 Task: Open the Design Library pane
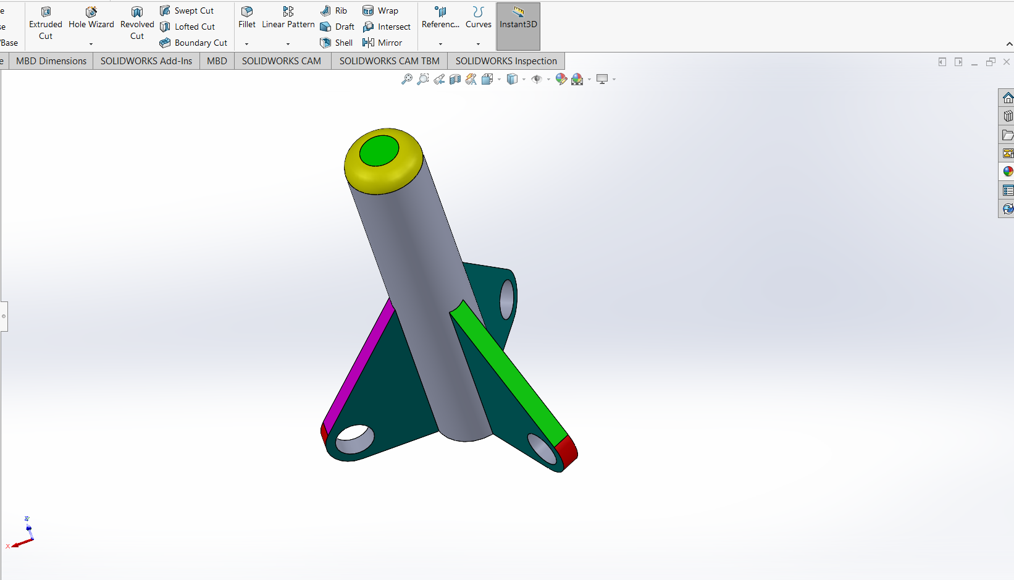1008,116
